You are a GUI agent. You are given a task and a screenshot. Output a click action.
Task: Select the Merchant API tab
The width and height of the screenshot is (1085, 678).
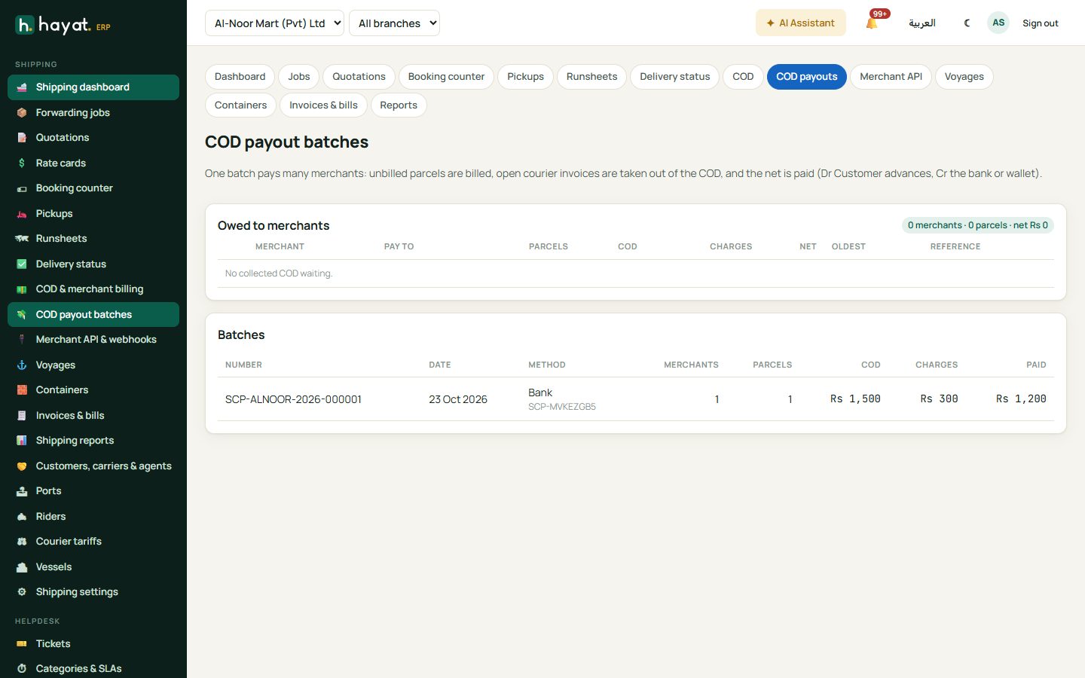click(x=891, y=76)
